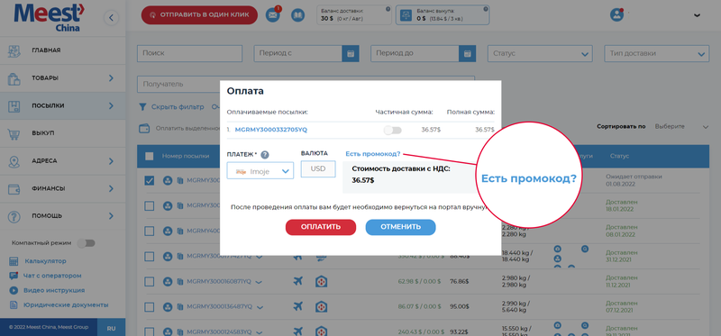Expand ФИНАНСЫ submenu arrow

111,188
